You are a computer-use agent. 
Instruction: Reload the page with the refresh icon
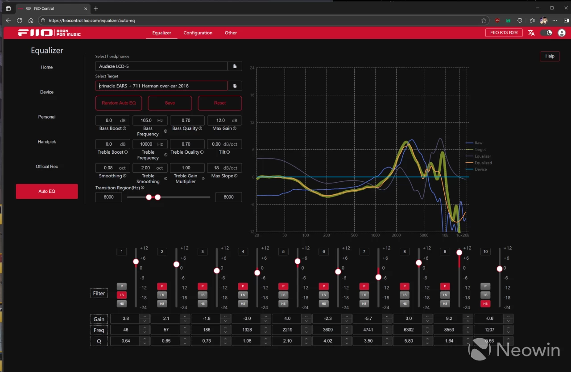tap(19, 20)
